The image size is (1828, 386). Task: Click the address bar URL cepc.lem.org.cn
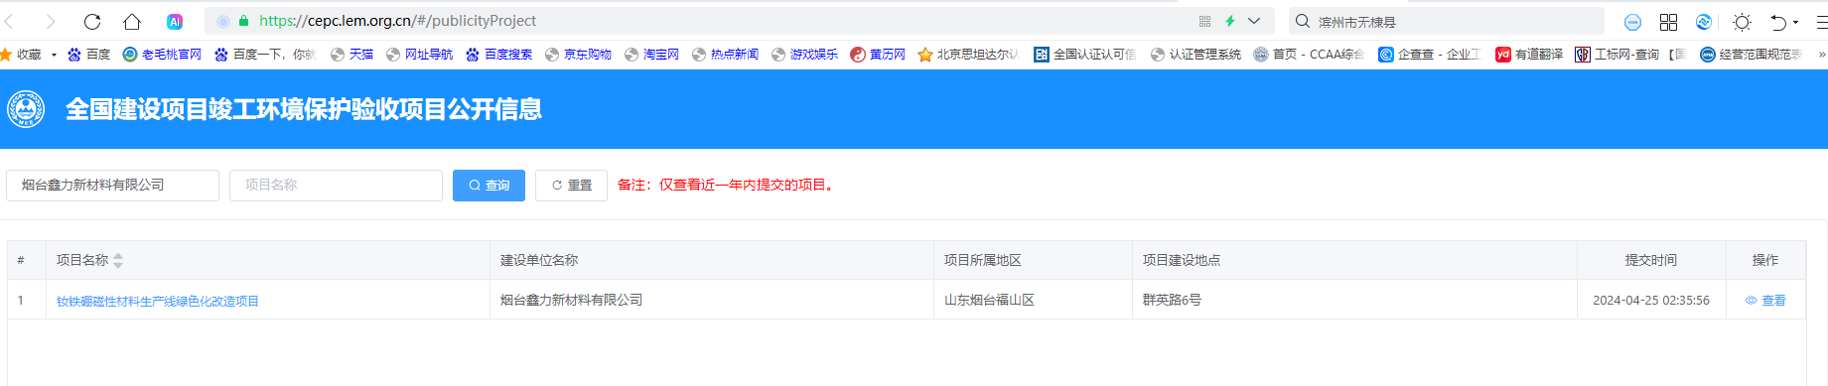coord(397,21)
